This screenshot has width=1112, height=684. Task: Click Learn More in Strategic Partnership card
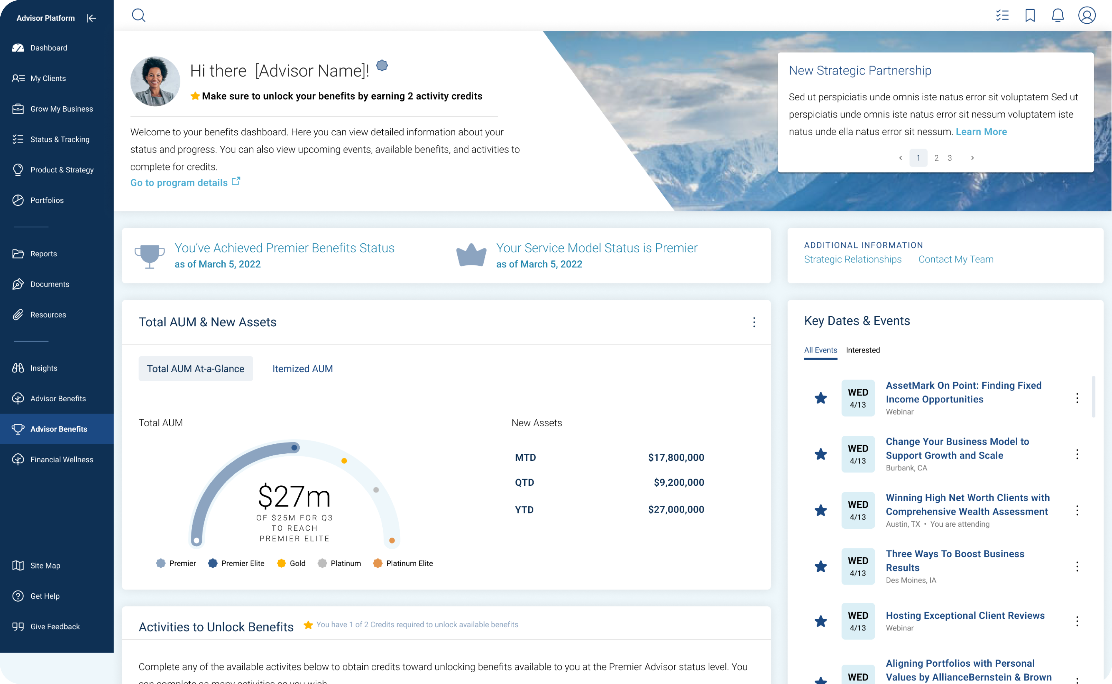click(981, 132)
